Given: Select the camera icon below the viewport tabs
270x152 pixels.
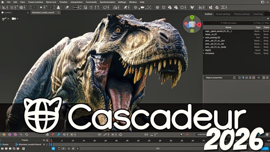Looking at the screenshot, I should 14,18.
